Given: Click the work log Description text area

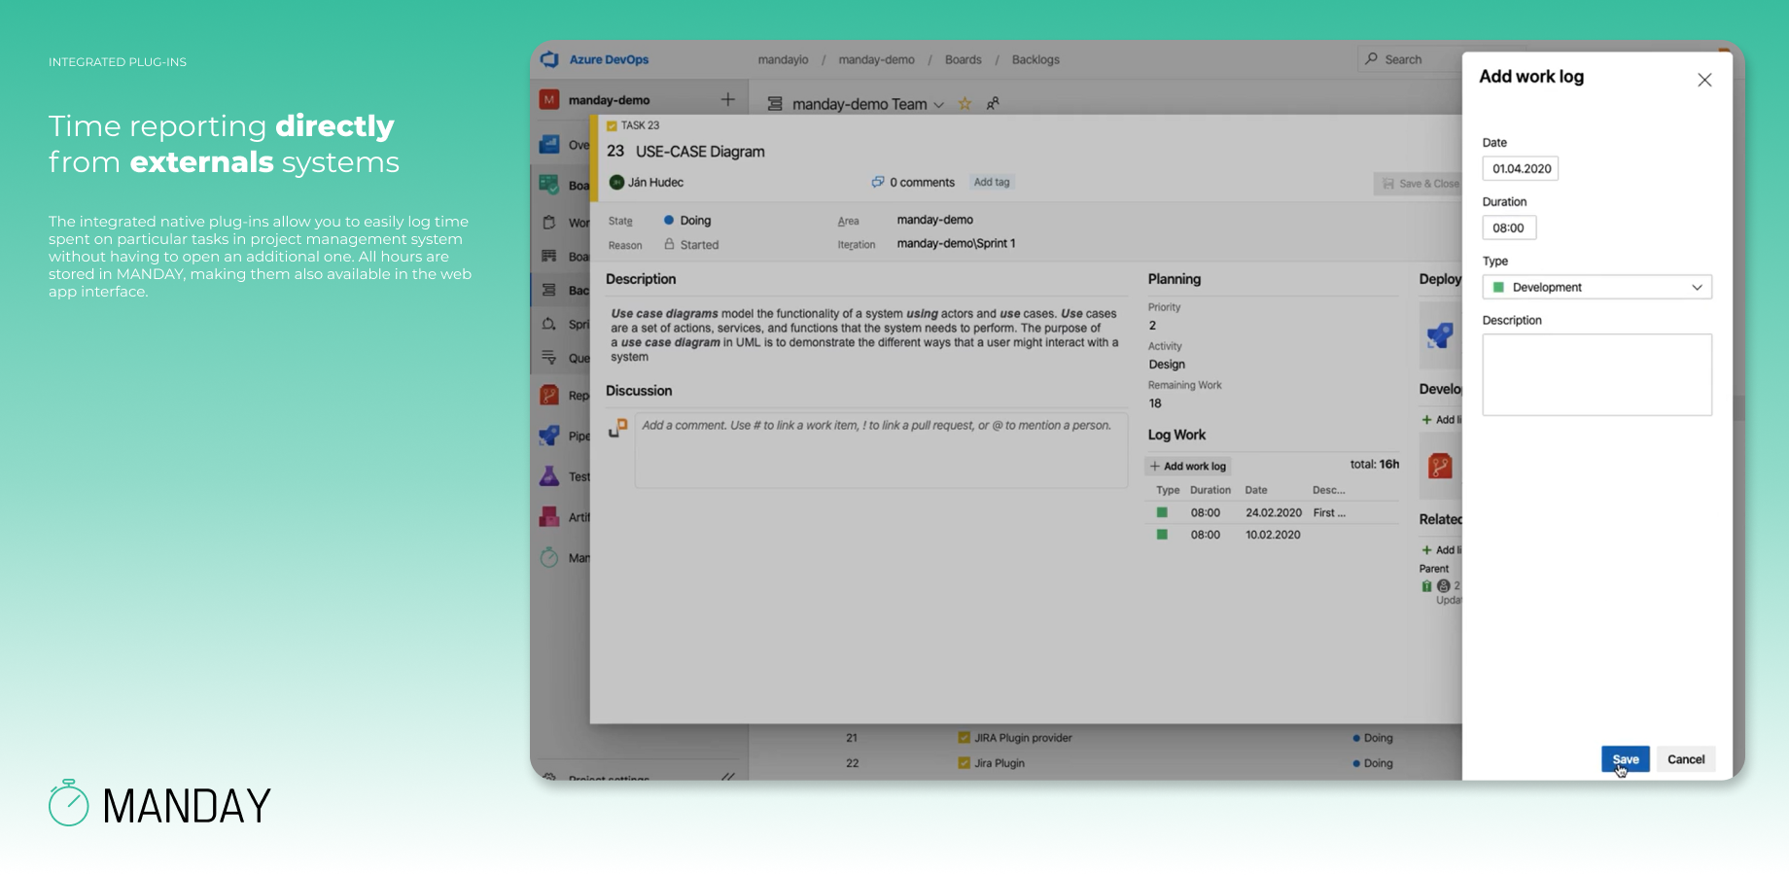Looking at the screenshot, I should pos(1596,374).
